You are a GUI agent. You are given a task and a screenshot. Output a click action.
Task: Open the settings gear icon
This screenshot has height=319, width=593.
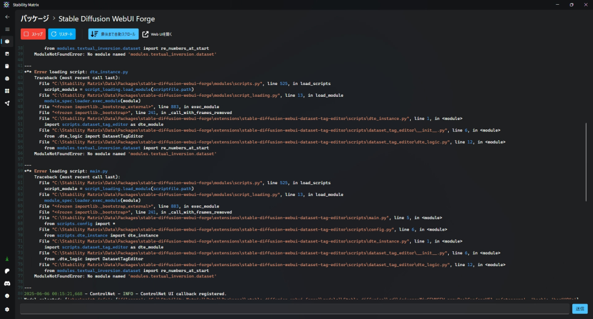(7, 309)
